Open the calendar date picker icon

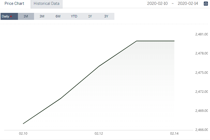[x=206, y=4]
